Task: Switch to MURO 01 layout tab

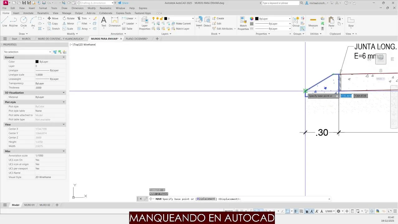Action: click(29, 205)
